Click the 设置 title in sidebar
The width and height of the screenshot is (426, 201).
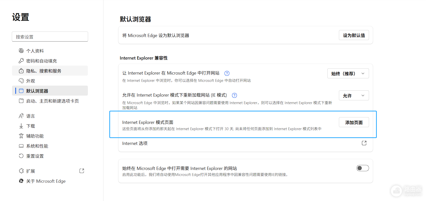(x=21, y=17)
